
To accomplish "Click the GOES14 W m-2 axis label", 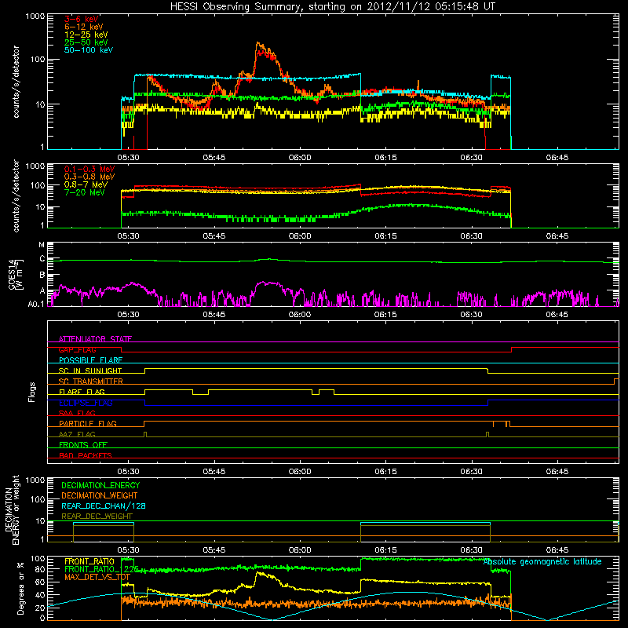I will [x=16, y=274].
